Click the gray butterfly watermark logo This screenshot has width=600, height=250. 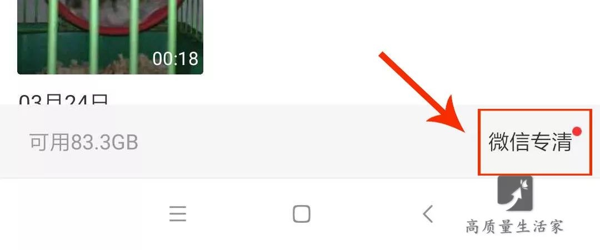(x=515, y=193)
